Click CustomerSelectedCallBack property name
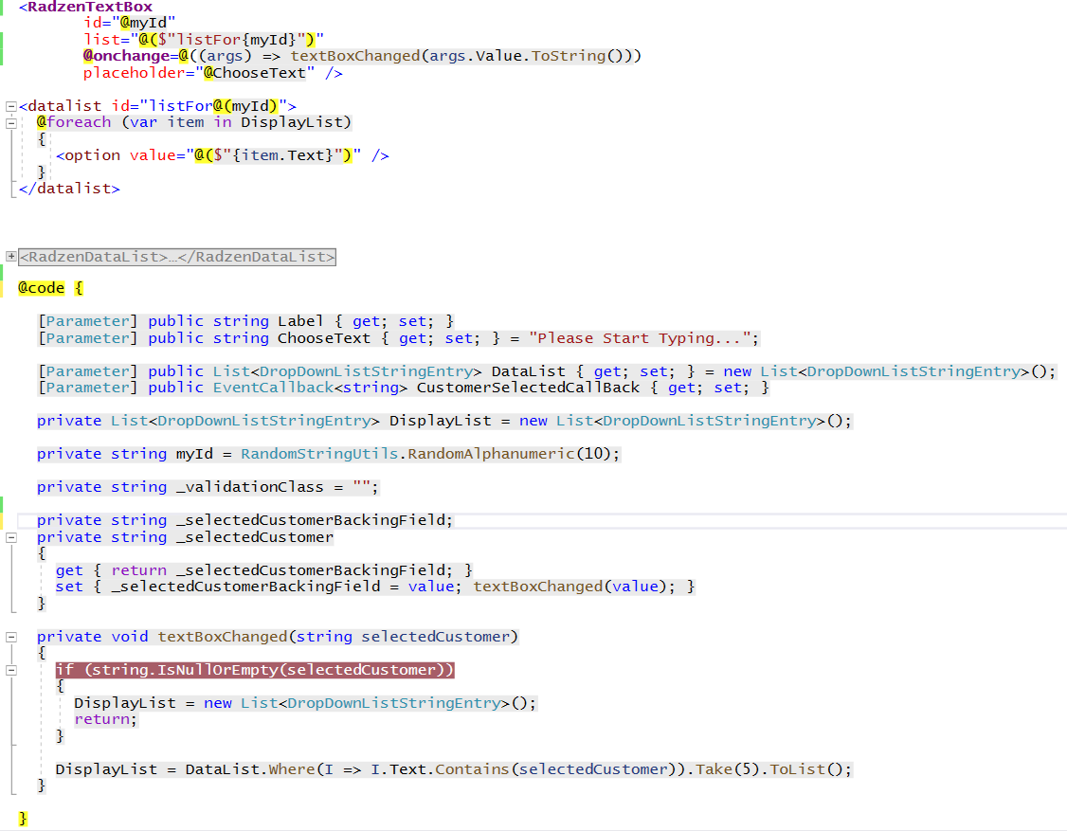This screenshot has width=1067, height=831. pyautogui.click(x=528, y=388)
